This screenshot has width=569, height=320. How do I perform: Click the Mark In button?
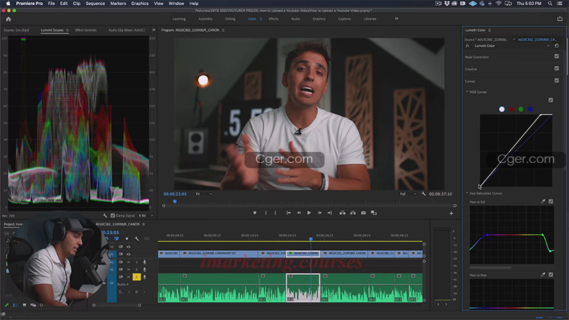point(266,213)
